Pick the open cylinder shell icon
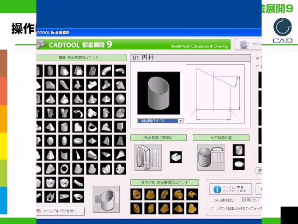 click(239, 150)
